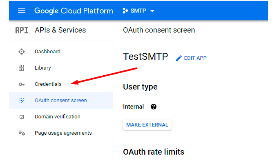
Task: Click the Domain verification checkbox icon
Action: (x=22, y=117)
